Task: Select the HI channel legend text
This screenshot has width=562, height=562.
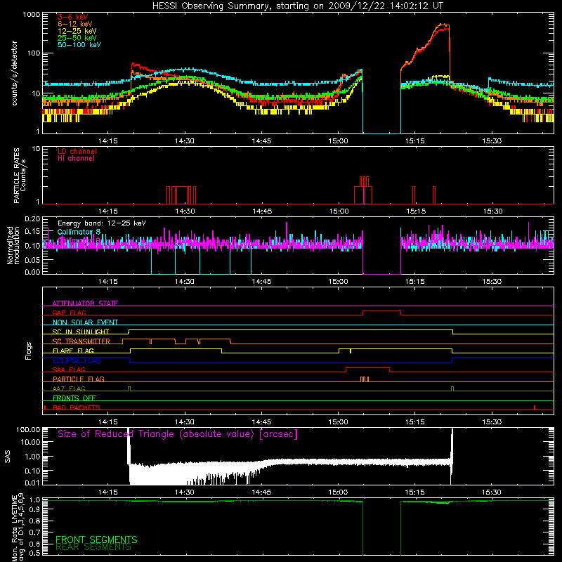Action: pos(77,159)
